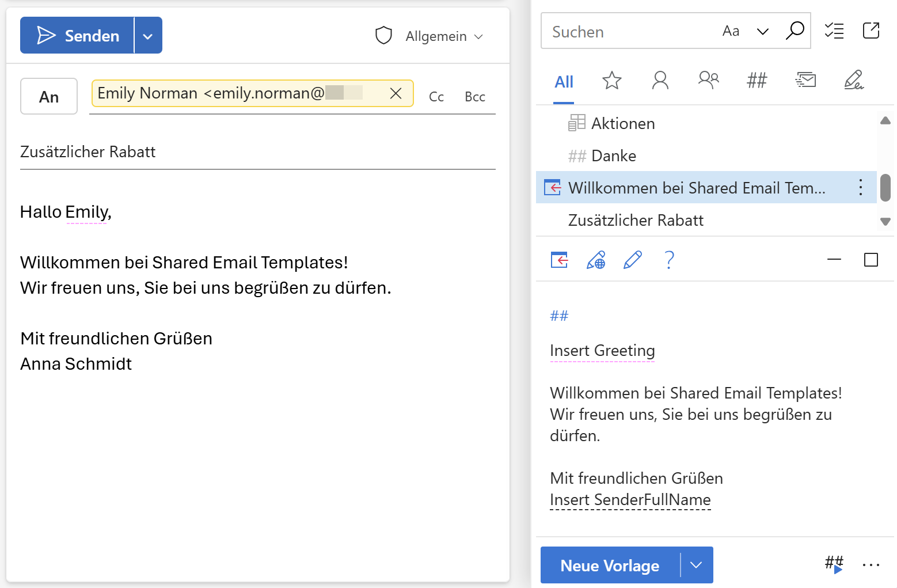The image size is (897, 588).
Task: Send the email with Senden button
Action: (77, 36)
